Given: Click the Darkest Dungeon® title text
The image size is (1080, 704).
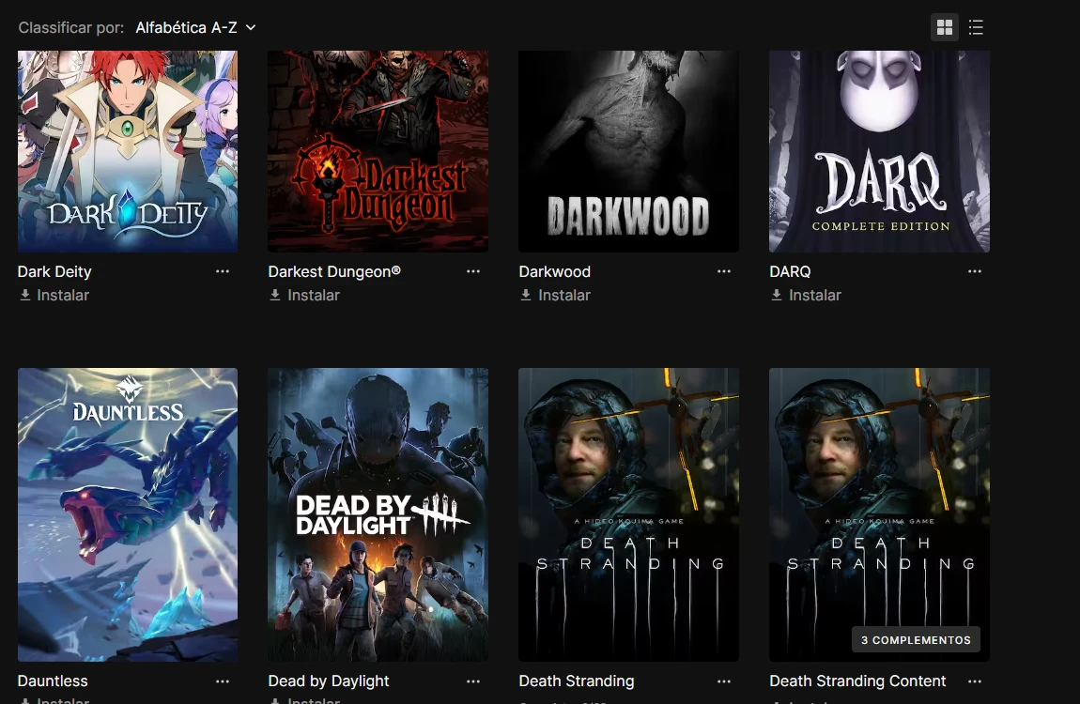Looking at the screenshot, I should coord(334,272).
